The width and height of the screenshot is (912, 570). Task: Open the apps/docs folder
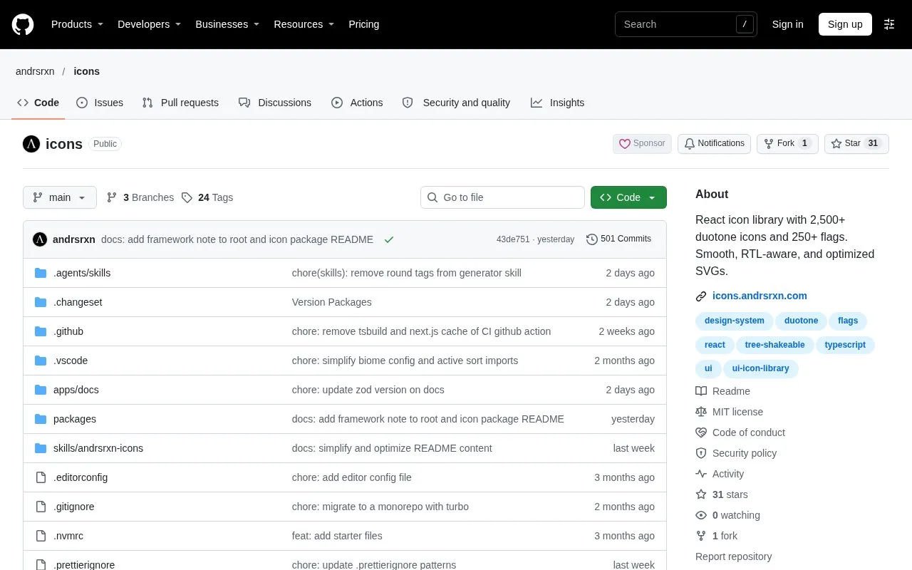[76, 390]
